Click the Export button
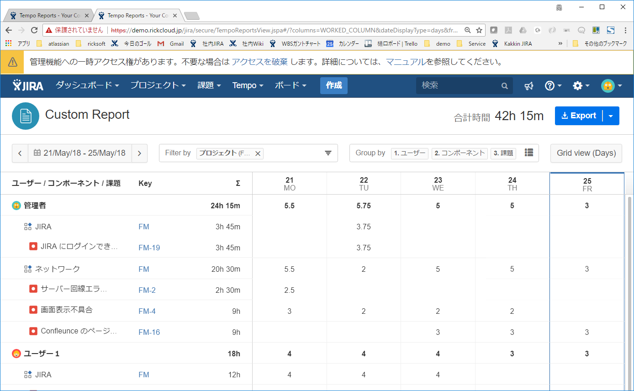The width and height of the screenshot is (634, 391). pos(579,116)
